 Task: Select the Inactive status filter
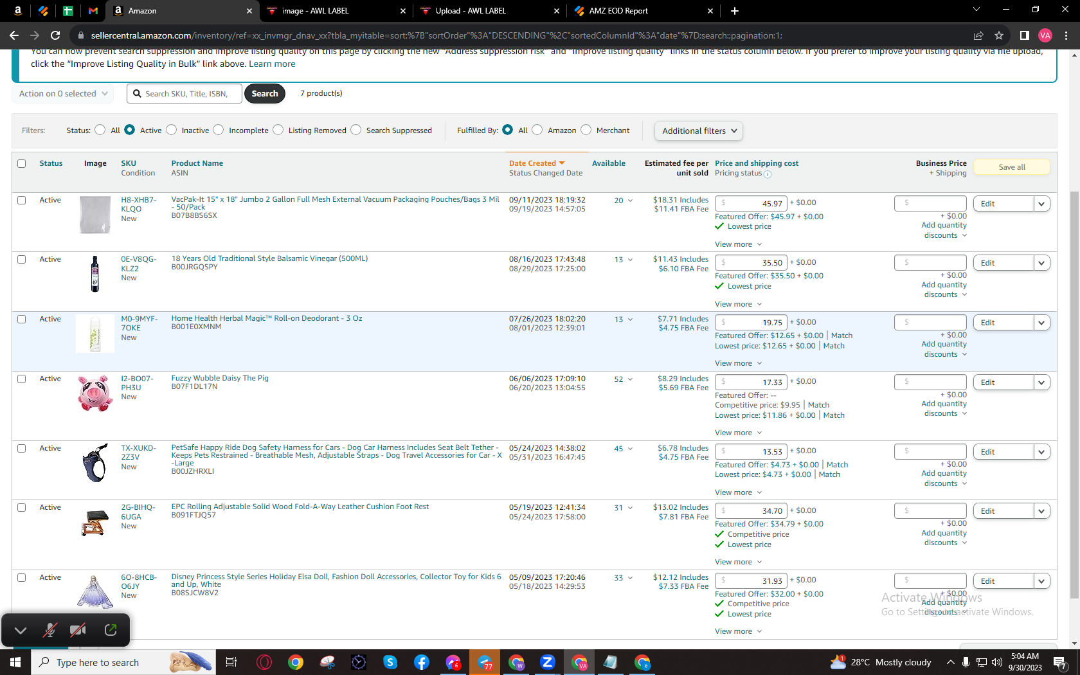(171, 130)
